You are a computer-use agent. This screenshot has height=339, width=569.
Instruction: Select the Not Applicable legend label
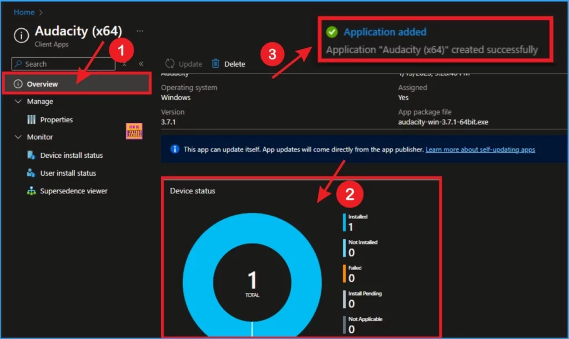[366, 319]
